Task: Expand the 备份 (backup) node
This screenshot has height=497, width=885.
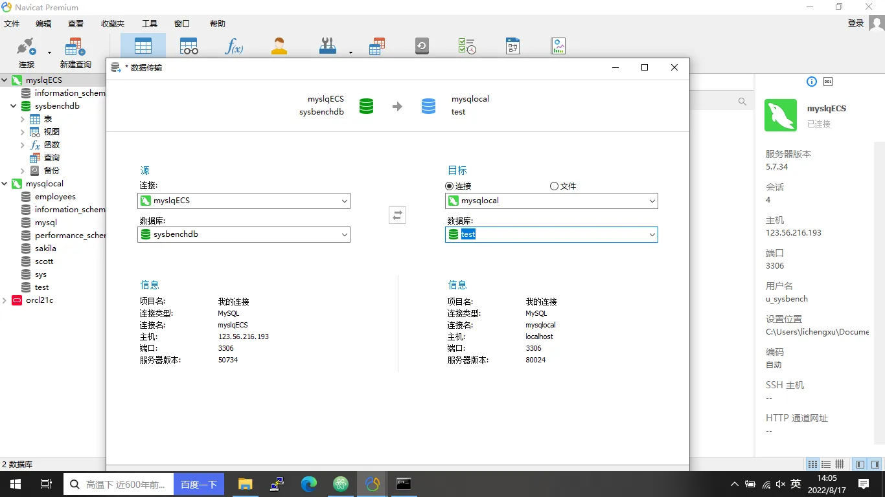Action: tap(23, 171)
